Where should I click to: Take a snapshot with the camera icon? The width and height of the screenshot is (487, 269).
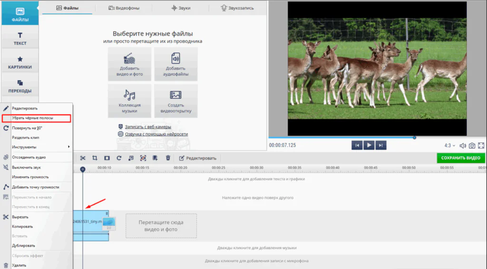(x=472, y=146)
